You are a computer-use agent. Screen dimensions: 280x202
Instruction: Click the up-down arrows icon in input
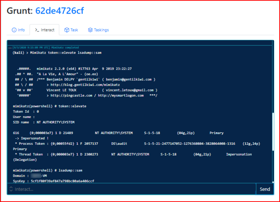click(x=11, y=189)
